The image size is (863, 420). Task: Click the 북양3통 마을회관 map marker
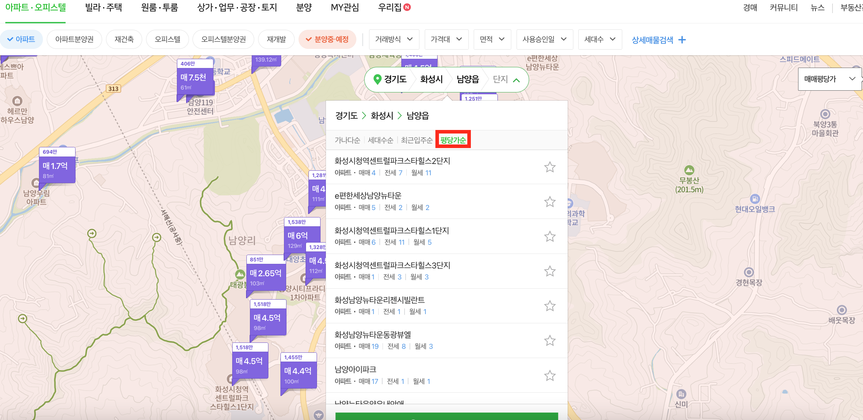pyautogui.click(x=825, y=114)
